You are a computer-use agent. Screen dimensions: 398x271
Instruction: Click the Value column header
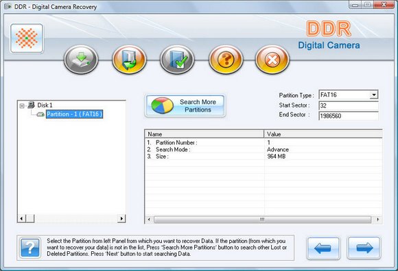[323, 134]
